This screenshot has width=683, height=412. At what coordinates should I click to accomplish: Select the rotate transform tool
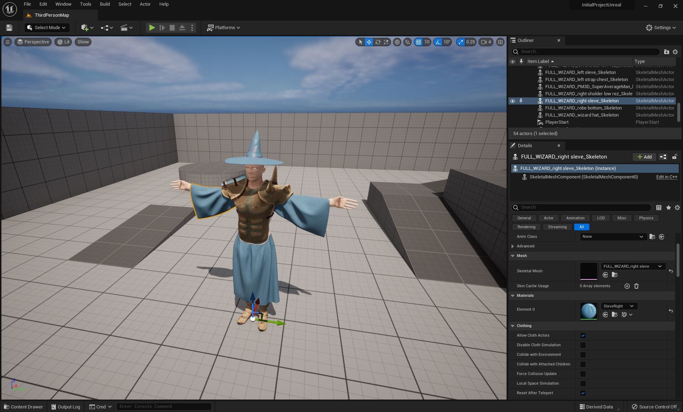click(x=378, y=42)
